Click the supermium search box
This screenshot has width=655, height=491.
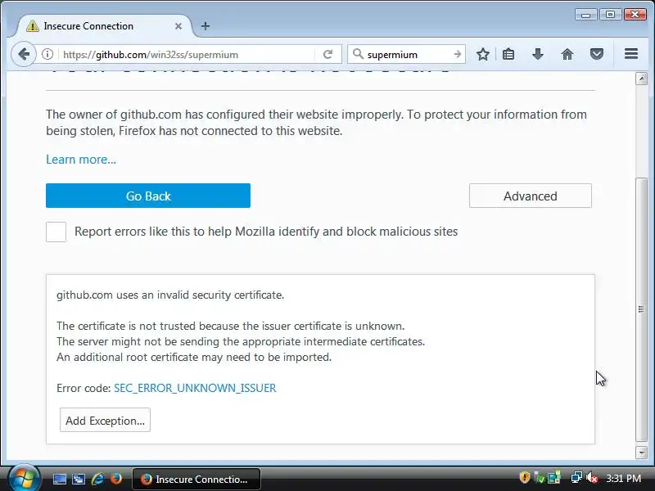[407, 55]
